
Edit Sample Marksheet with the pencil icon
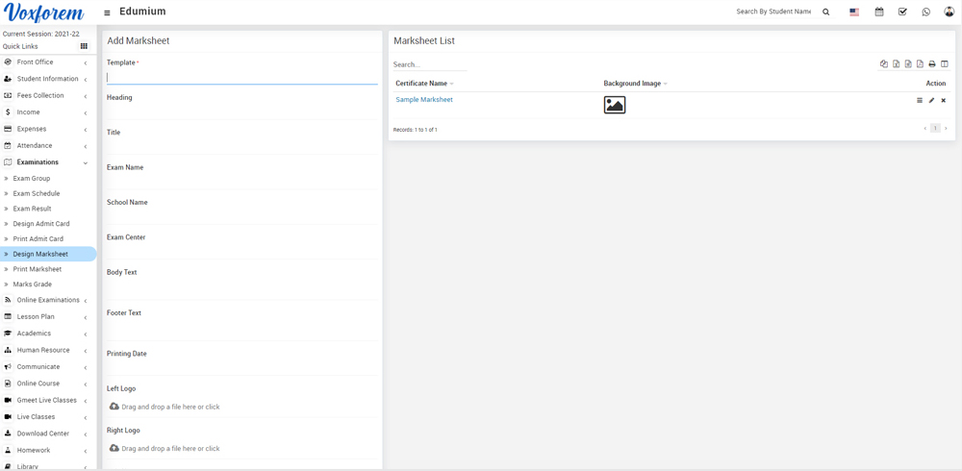(x=931, y=100)
